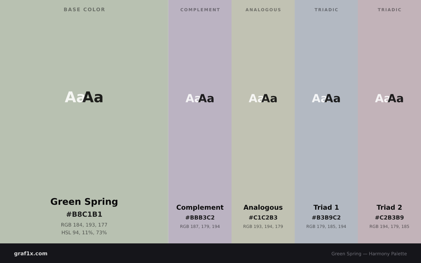Click the white Aa sample on Complement
The image size is (421, 263).
point(192,99)
